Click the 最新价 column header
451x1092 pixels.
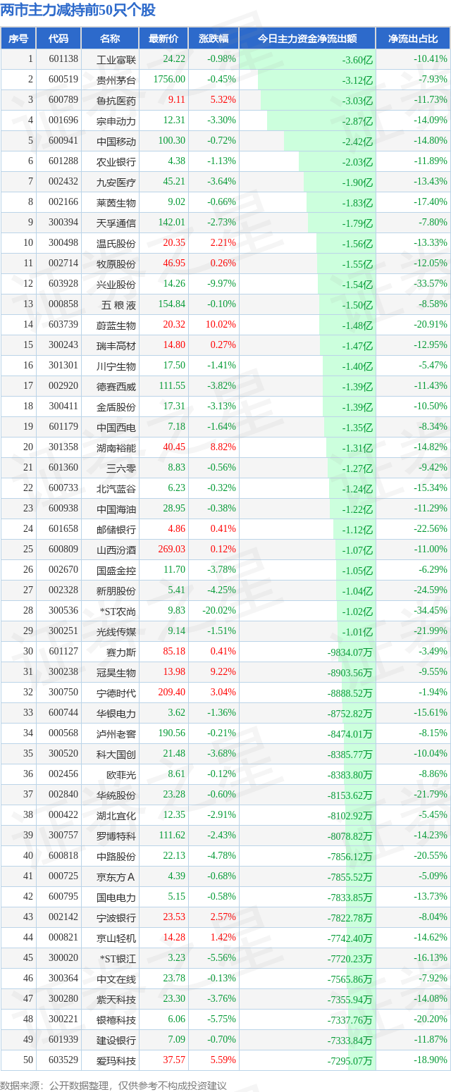[163, 39]
